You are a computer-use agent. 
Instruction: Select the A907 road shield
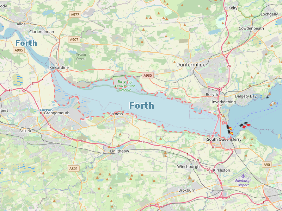pos(74,39)
